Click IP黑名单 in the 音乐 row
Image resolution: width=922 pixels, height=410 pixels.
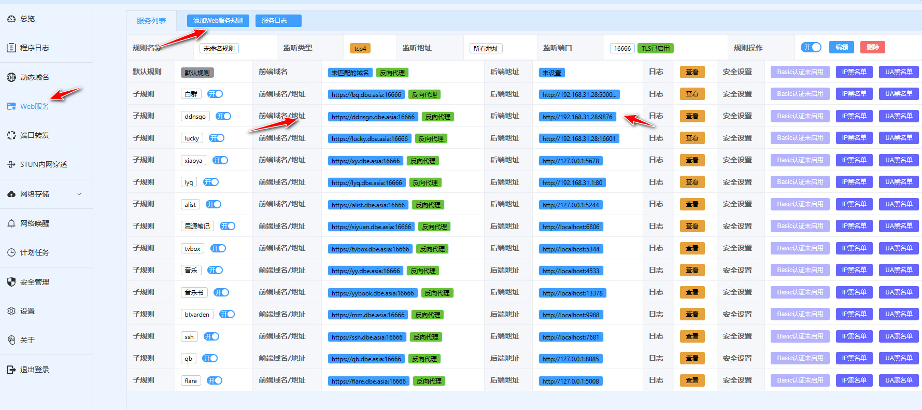click(x=854, y=270)
